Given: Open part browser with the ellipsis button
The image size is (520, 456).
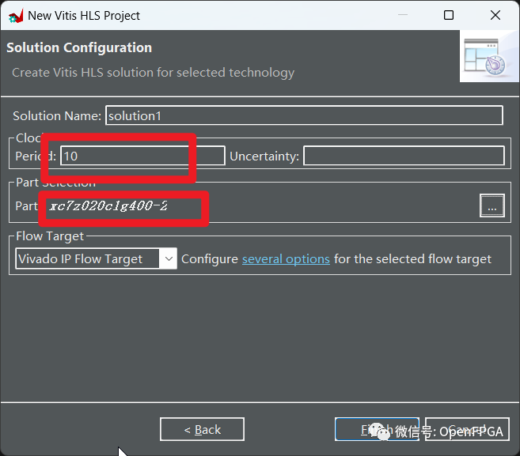Looking at the screenshot, I should click(492, 205).
